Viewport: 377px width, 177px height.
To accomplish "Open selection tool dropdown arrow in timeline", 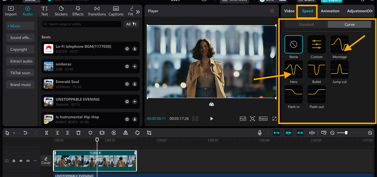I will point(14,133).
